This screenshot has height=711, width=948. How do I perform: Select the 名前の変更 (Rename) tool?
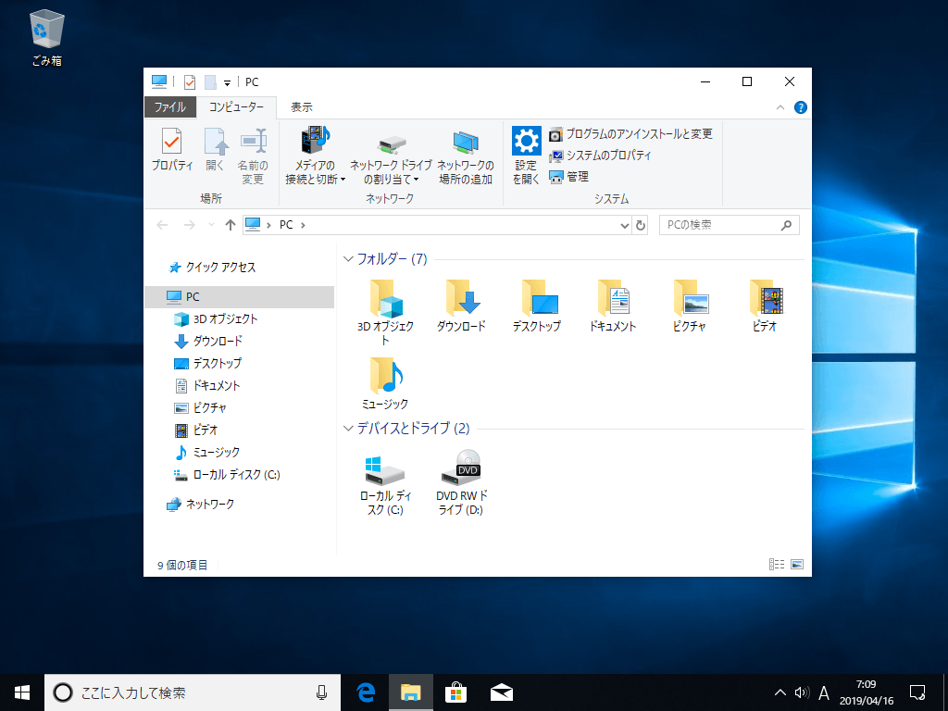click(253, 157)
